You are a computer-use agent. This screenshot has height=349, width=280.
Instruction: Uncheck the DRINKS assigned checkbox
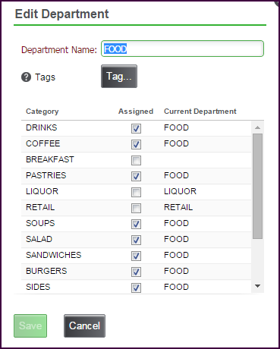[136, 128]
